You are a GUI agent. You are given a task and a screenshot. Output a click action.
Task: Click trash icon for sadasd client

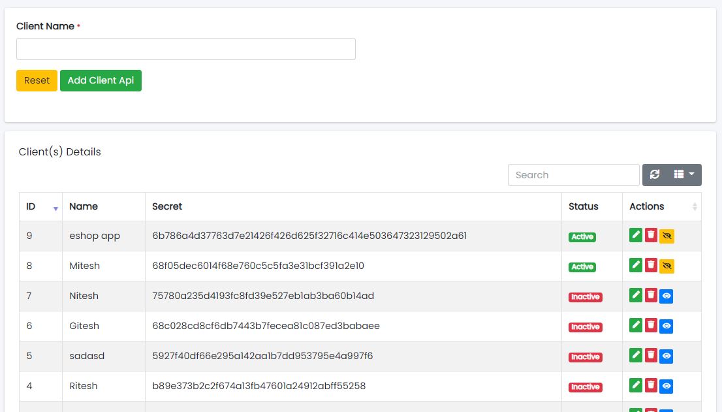tap(651, 355)
